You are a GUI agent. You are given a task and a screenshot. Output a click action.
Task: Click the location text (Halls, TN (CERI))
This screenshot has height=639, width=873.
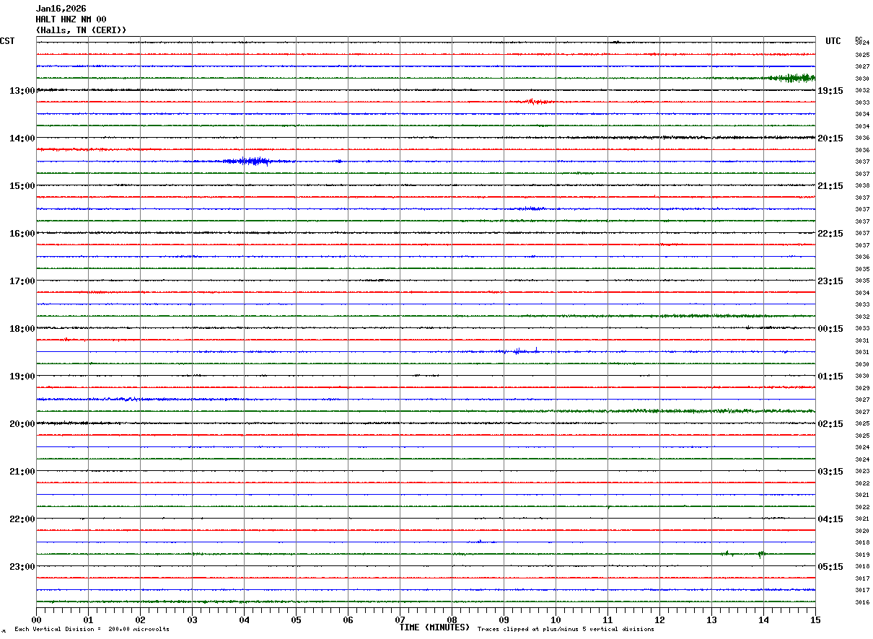(x=81, y=30)
